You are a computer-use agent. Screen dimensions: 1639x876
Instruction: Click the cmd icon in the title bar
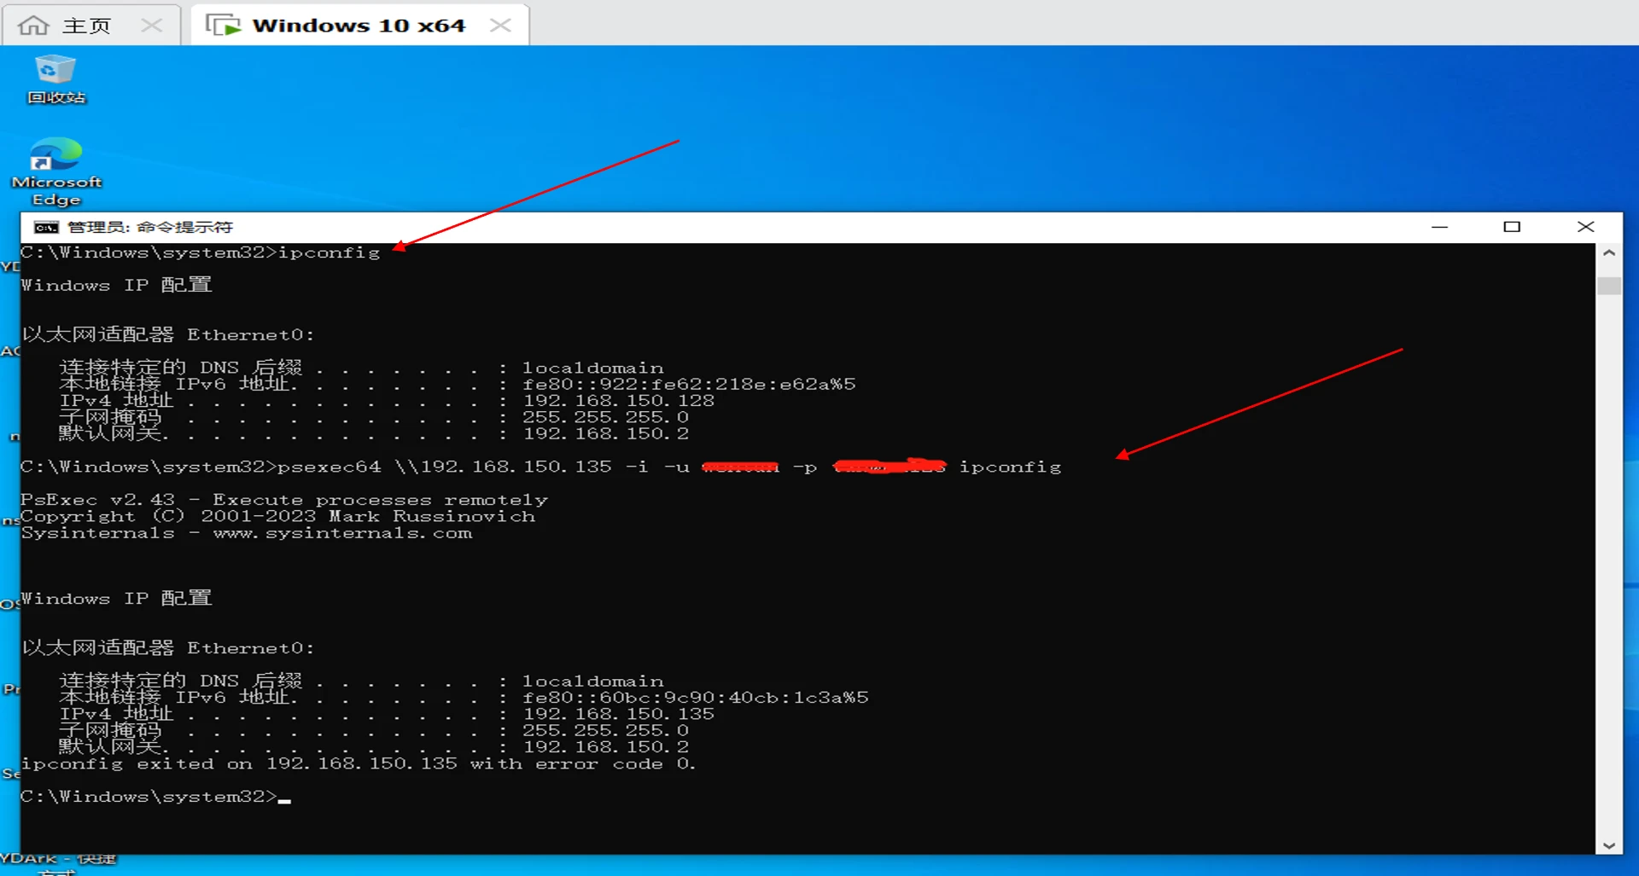point(45,227)
